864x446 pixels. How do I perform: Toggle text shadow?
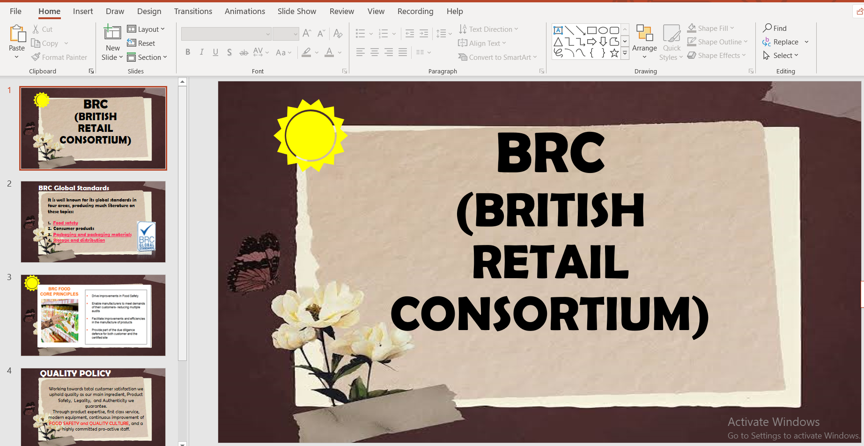(229, 52)
